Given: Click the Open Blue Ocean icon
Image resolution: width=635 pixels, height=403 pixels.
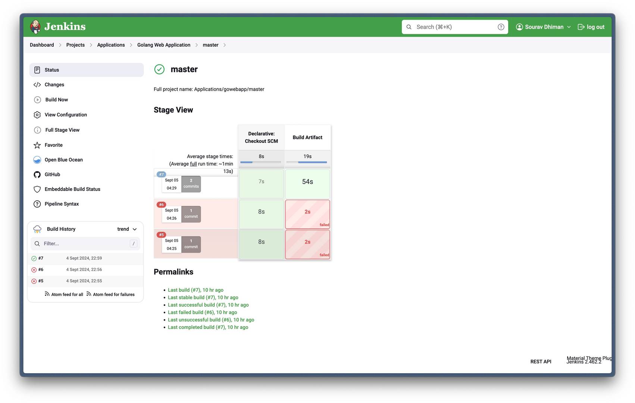Looking at the screenshot, I should tap(37, 160).
